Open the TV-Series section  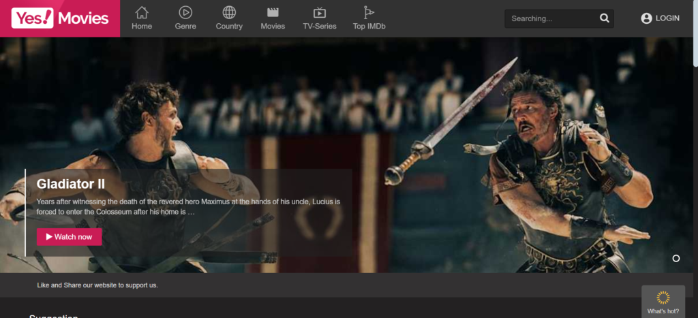pyautogui.click(x=320, y=18)
